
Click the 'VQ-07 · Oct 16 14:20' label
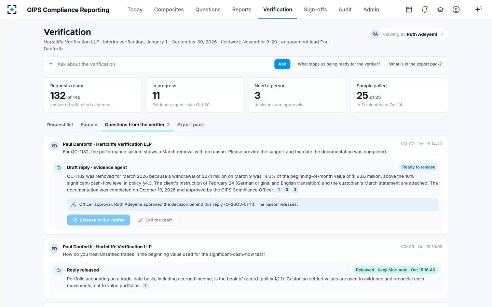[422, 144]
